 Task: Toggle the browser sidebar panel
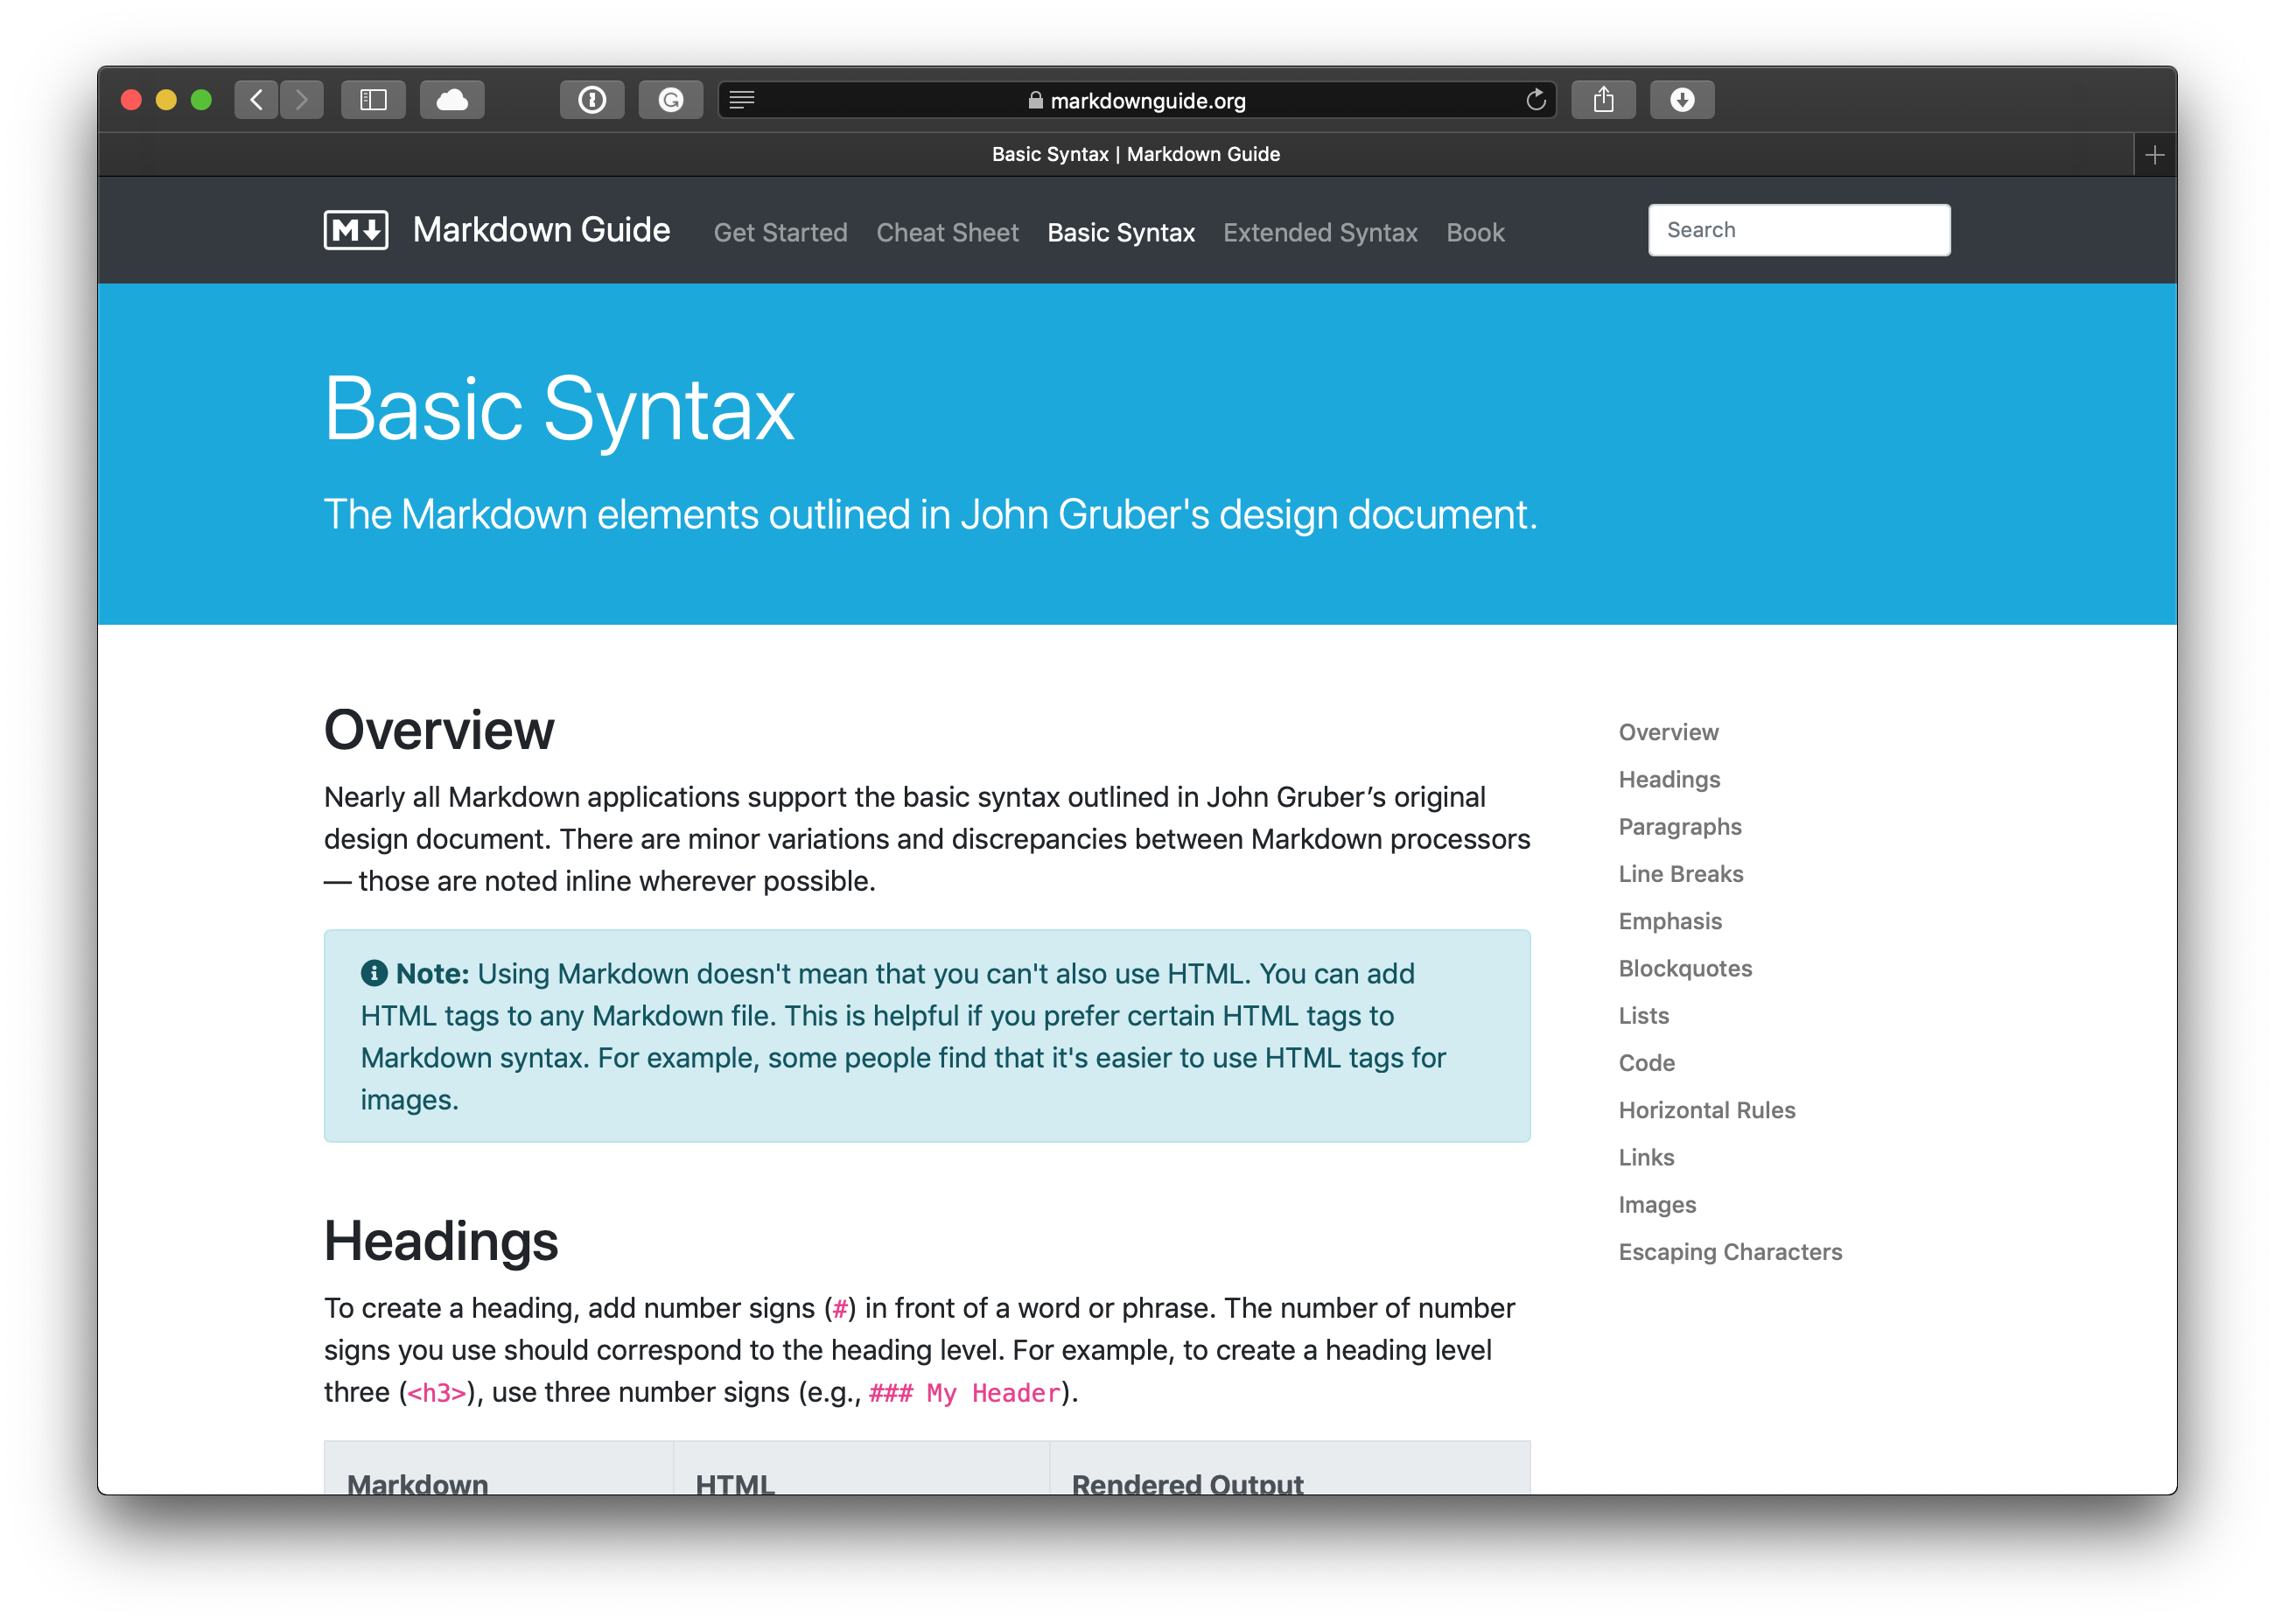(373, 99)
